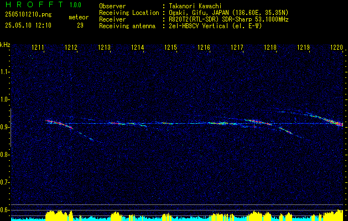Select the 0.6 frequency axis label
348x221 pixels.
4,210
